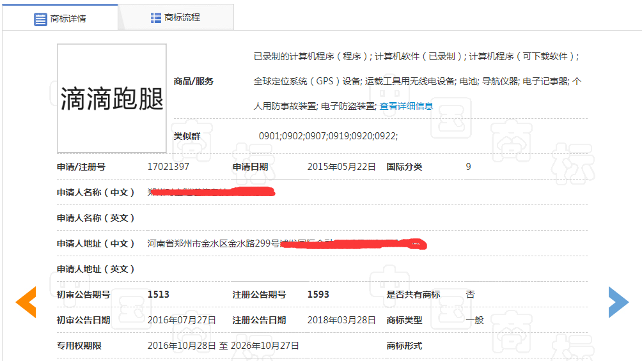
Task: Click the 是否共有商标 value 否
Action: pos(470,295)
